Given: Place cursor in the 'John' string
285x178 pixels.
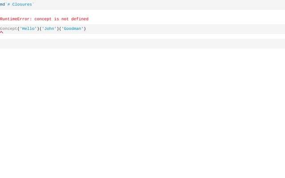Looking at the screenshot, I should click(x=49, y=29).
